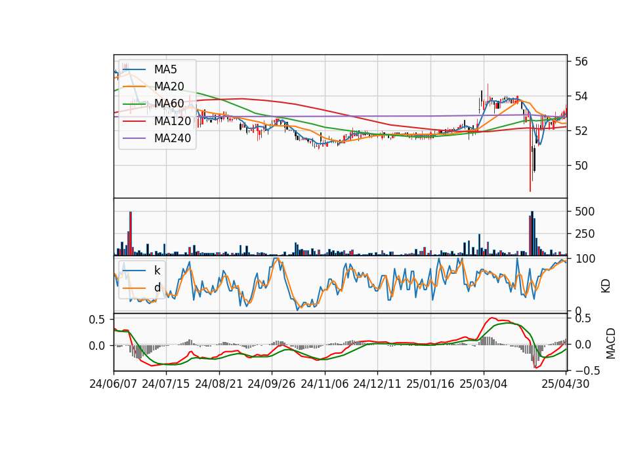630x452 pixels.
Task: Click the 25/03/04 date axis label
Action: click(x=483, y=384)
